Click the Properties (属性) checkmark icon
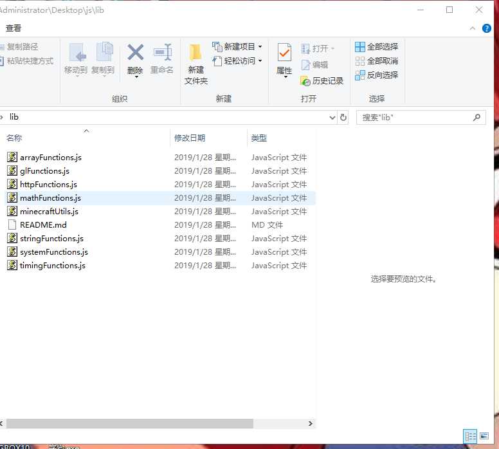 tap(284, 53)
